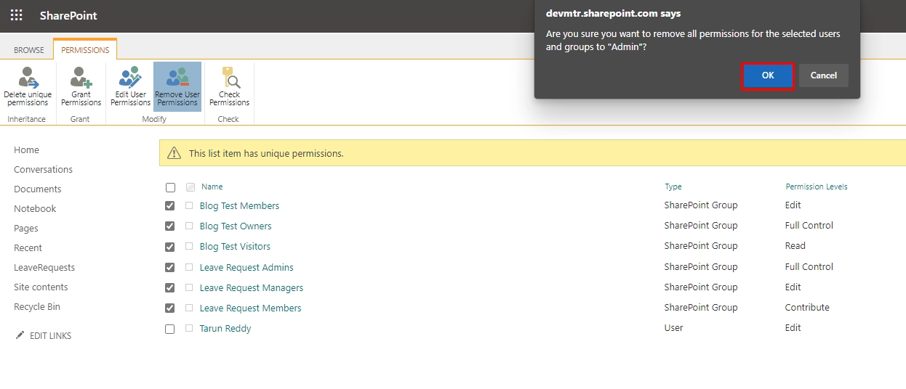This screenshot has height=389, width=906.
Task: Open Recent in left navigation
Action: click(28, 248)
